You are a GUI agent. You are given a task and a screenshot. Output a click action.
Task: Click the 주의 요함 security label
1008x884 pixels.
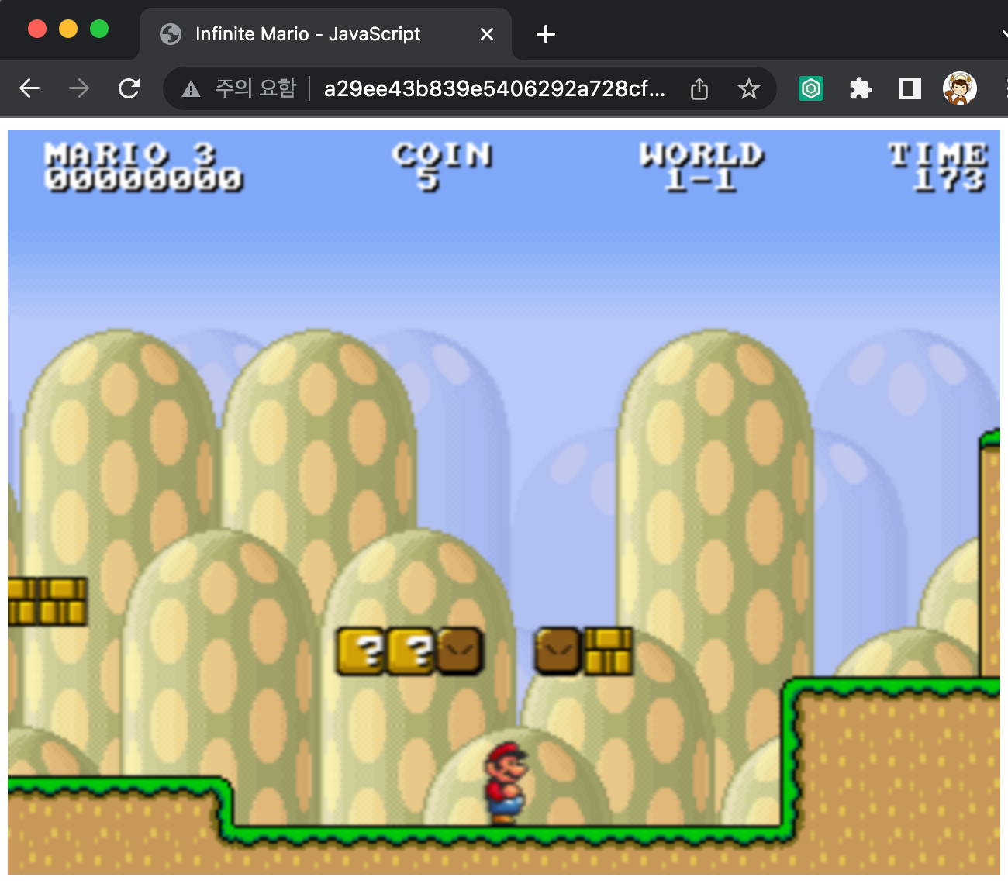point(256,88)
